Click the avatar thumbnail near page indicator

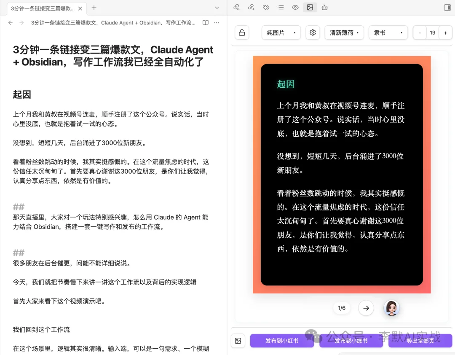[x=391, y=308]
